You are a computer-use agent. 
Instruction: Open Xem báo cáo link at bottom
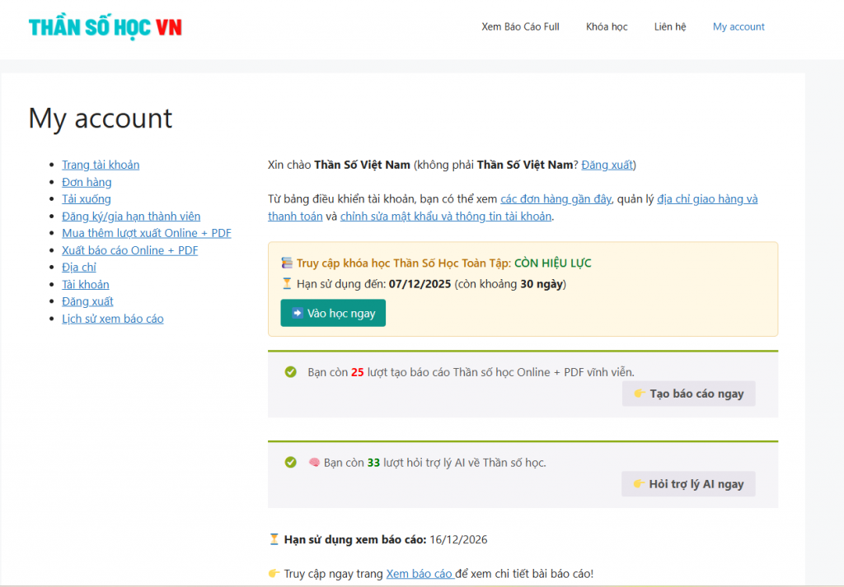(419, 574)
